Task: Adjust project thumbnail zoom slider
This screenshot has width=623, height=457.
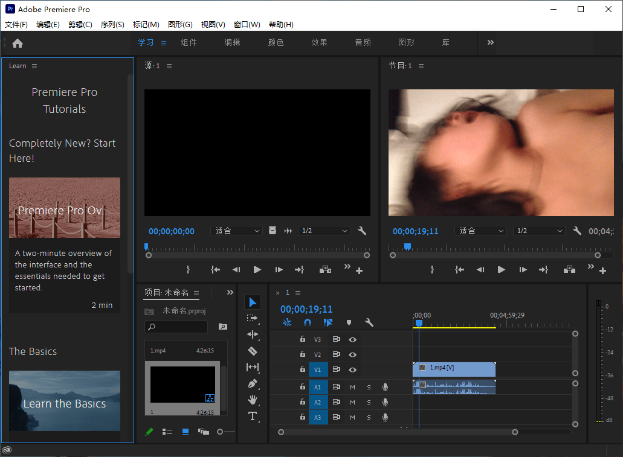Action: click(220, 432)
